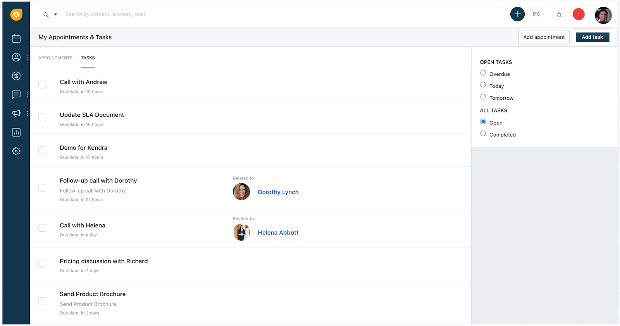
Task: Open the contacts icon in sidebar
Action: [x=16, y=57]
